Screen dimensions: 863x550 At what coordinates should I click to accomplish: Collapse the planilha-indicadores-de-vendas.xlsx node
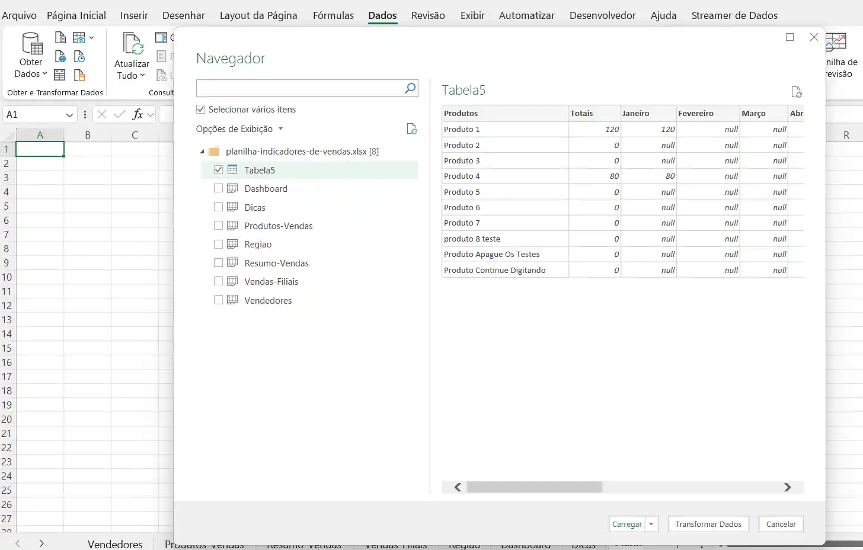click(x=202, y=151)
